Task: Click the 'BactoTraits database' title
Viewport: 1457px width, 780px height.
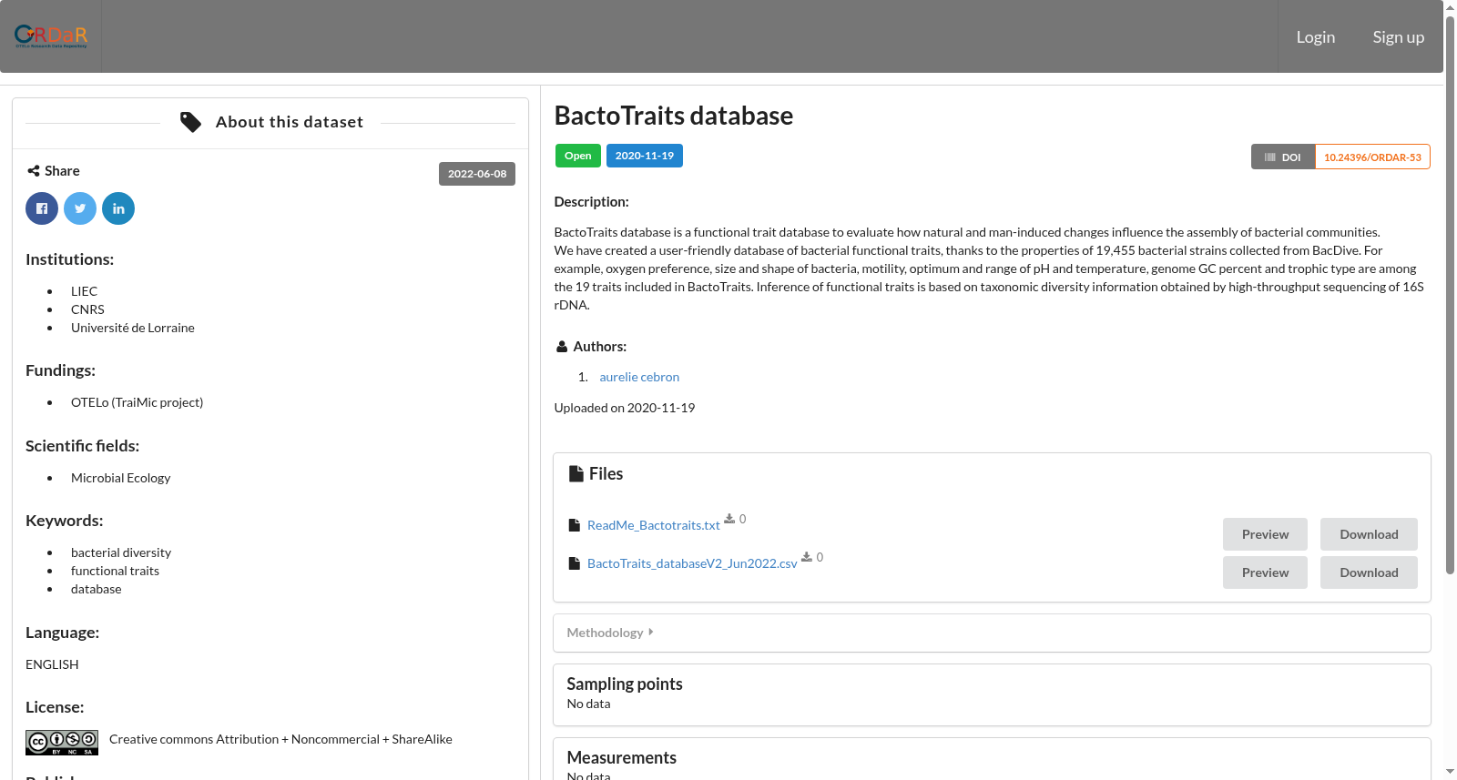Action: (x=674, y=116)
